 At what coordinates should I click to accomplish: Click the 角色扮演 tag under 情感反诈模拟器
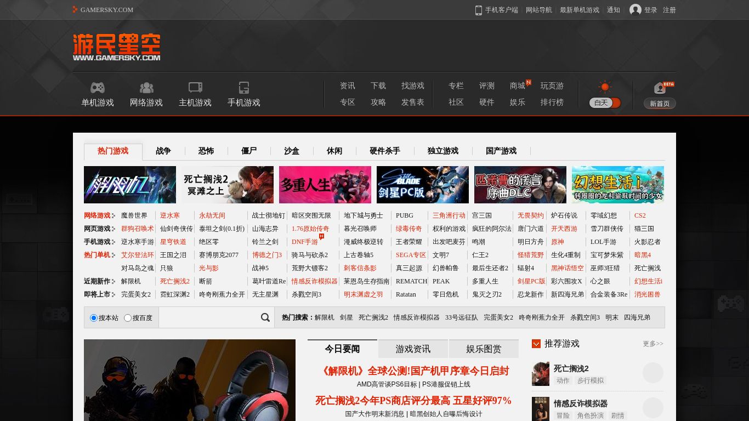click(591, 416)
